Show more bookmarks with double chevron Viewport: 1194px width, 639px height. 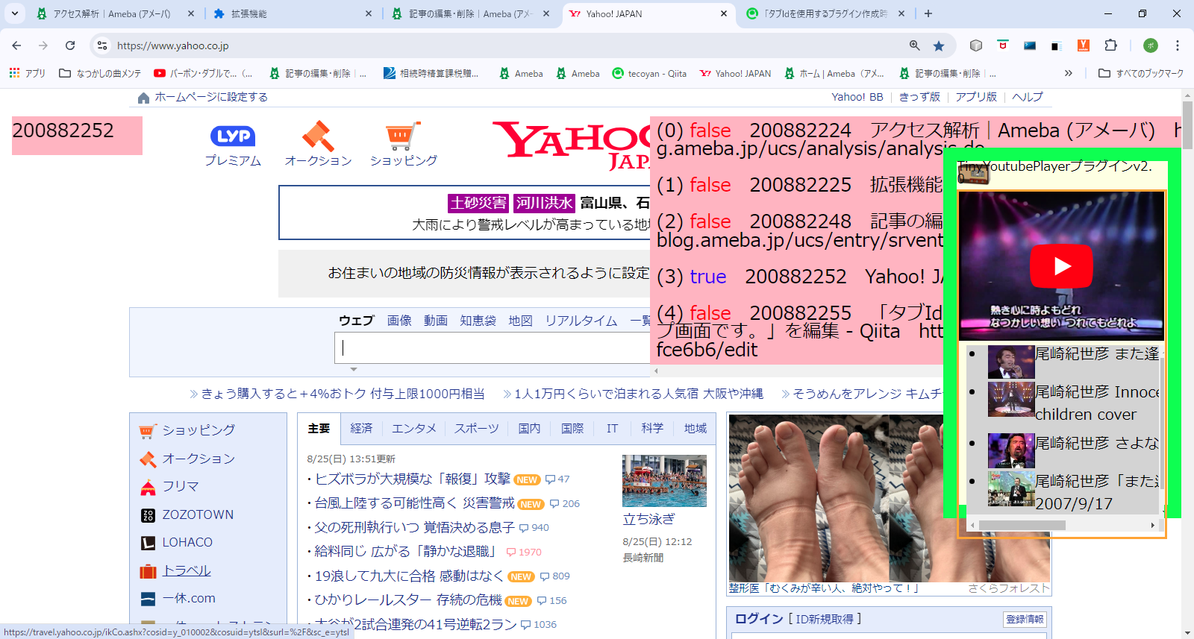1069,73
